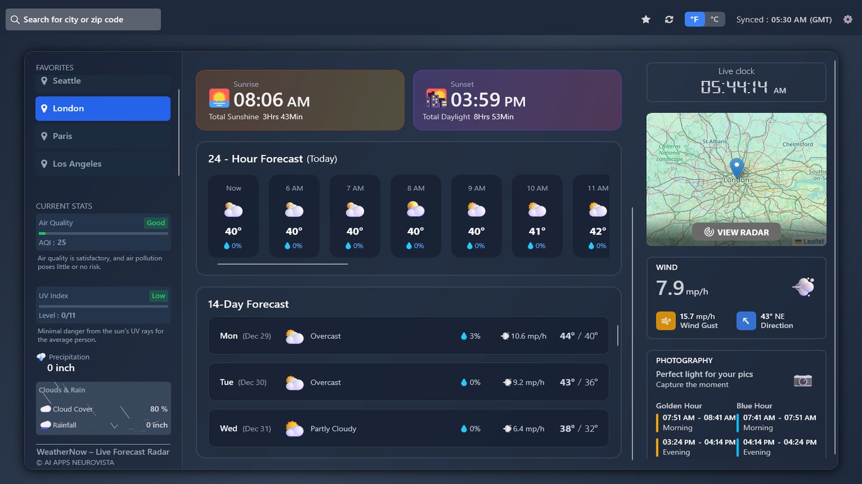Click the VIEW RADAR button

coord(736,231)
